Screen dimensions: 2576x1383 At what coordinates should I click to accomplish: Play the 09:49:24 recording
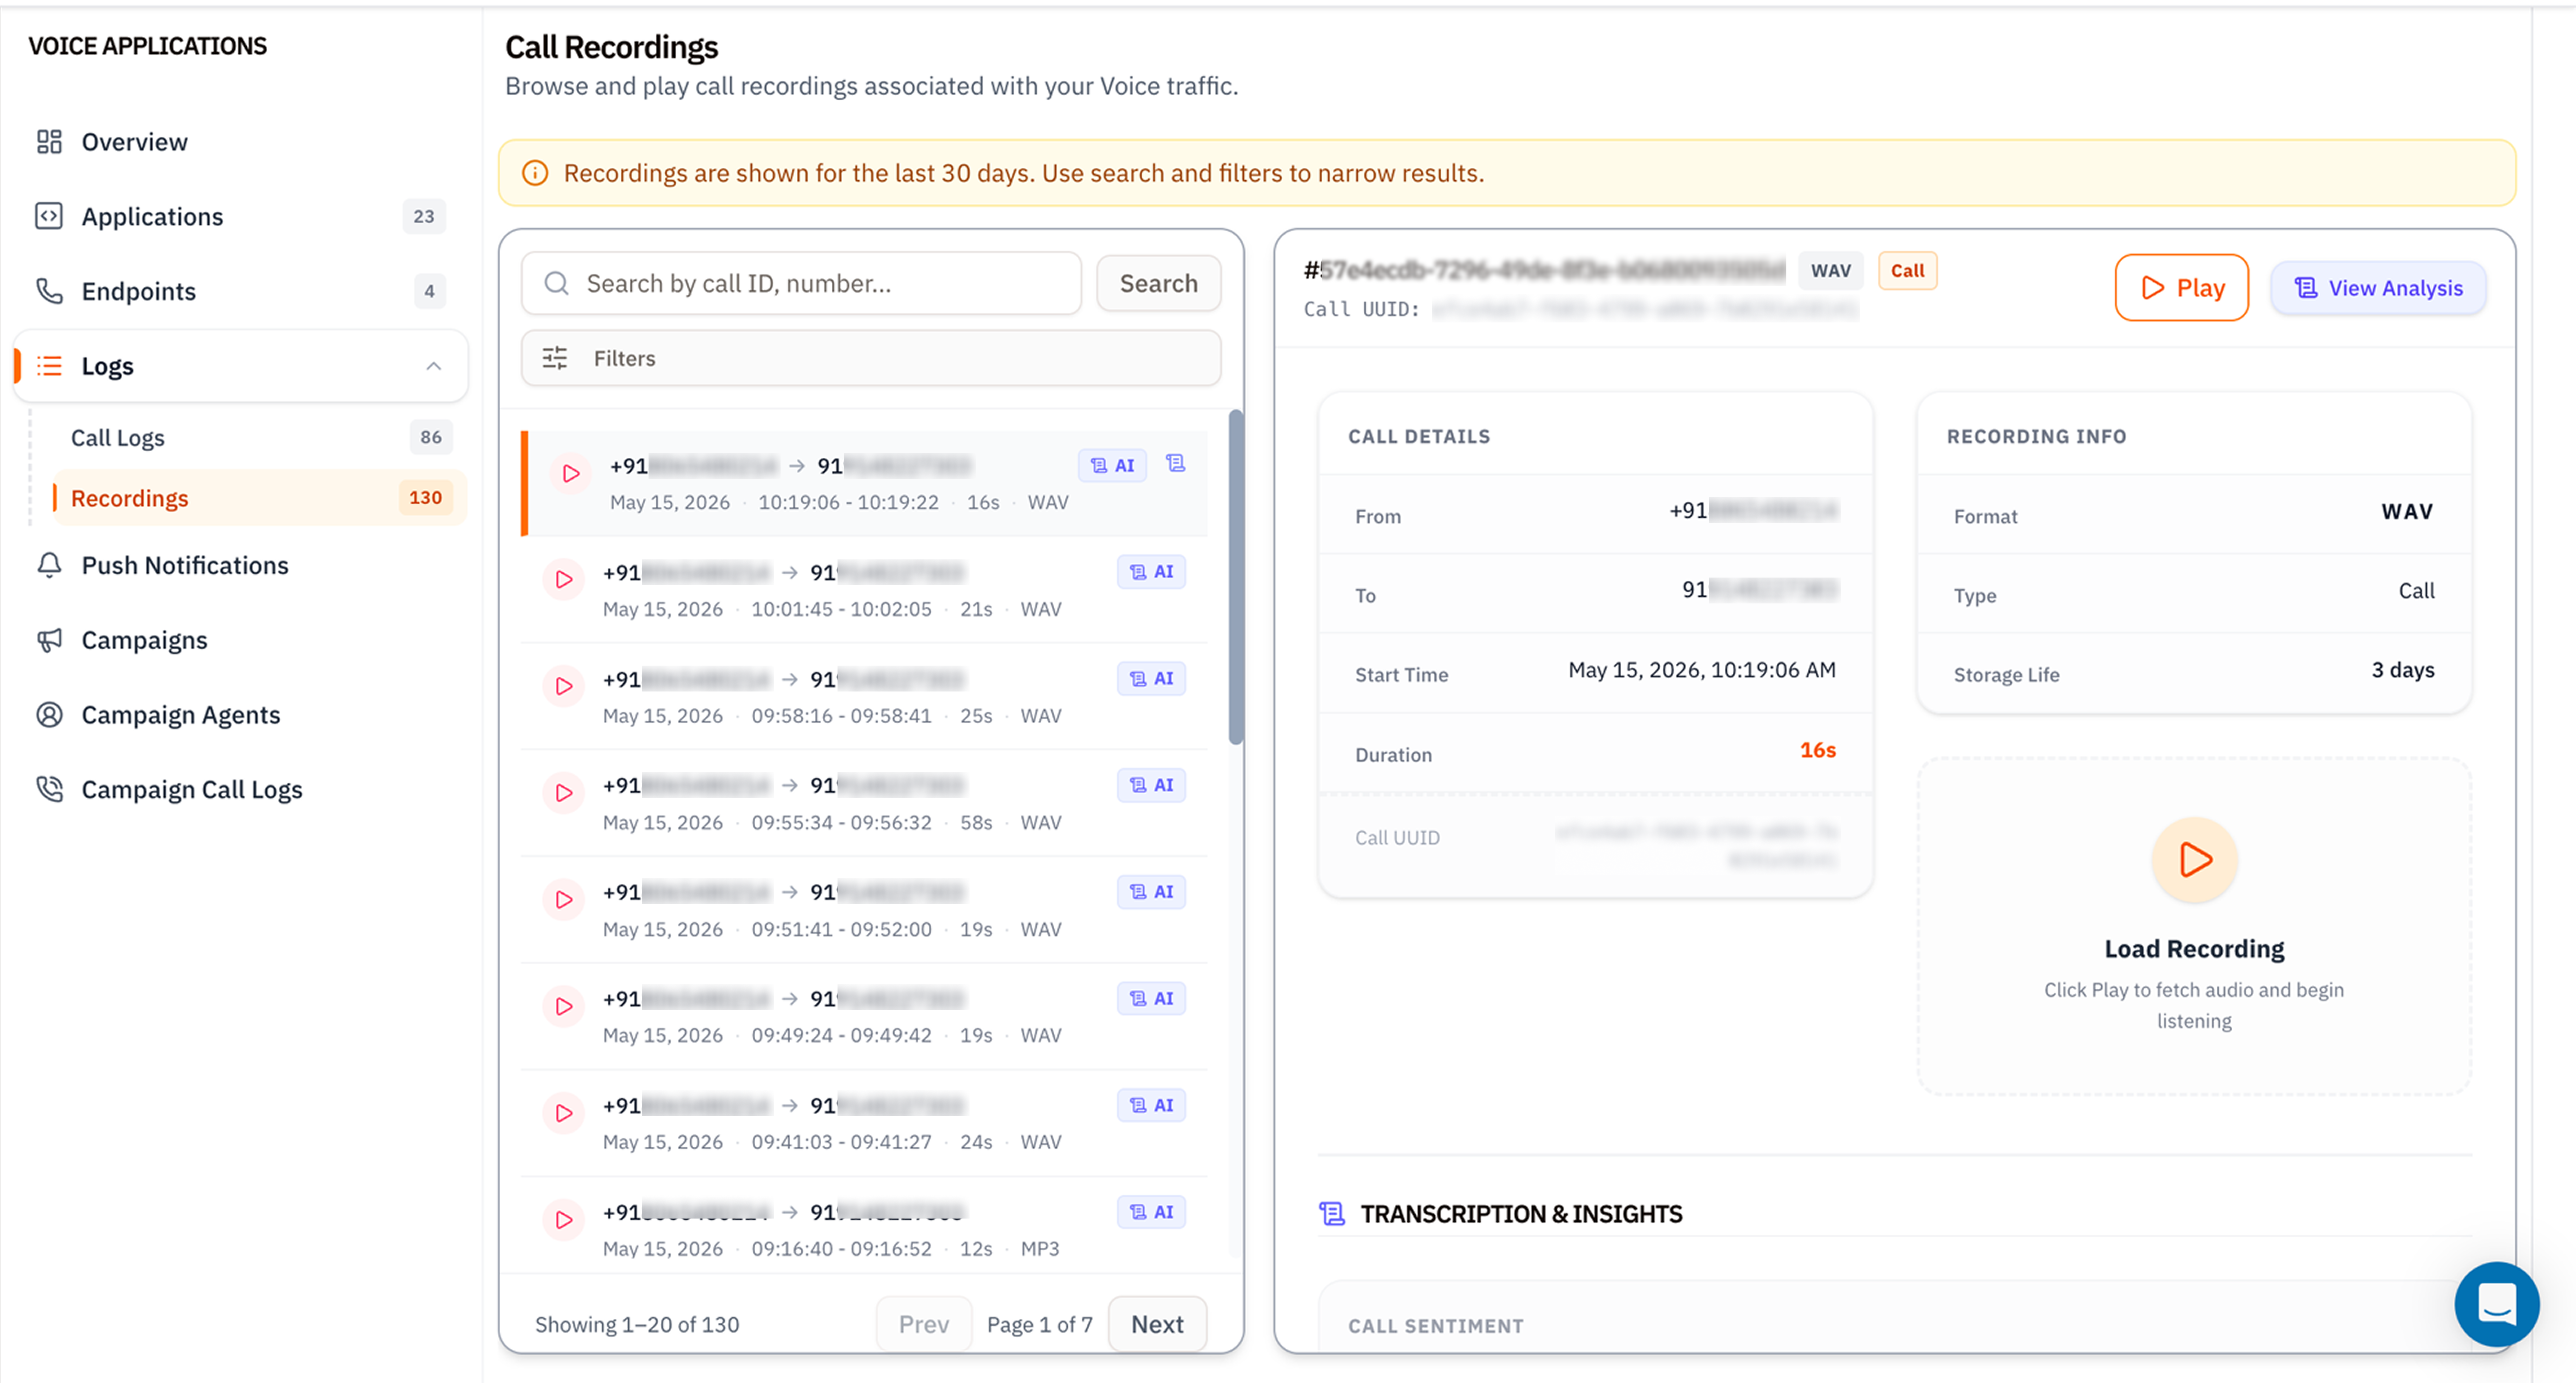pos(564,1007)
